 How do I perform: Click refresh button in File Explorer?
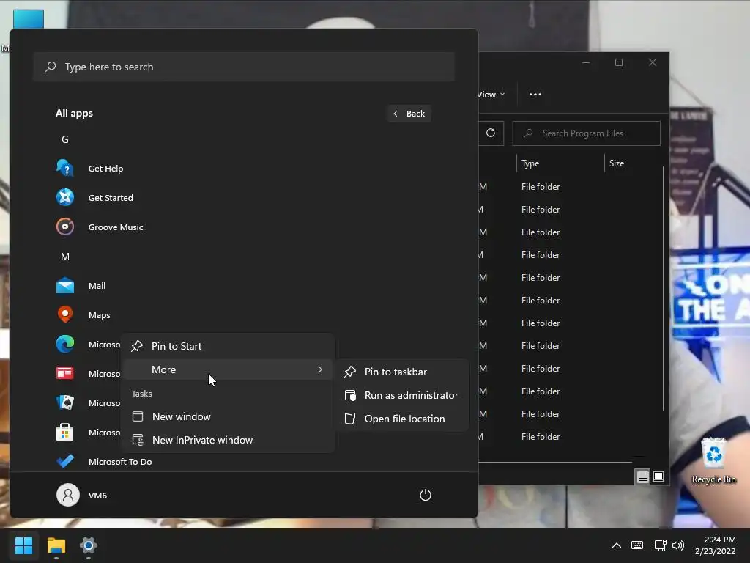[x=491, y=133]
